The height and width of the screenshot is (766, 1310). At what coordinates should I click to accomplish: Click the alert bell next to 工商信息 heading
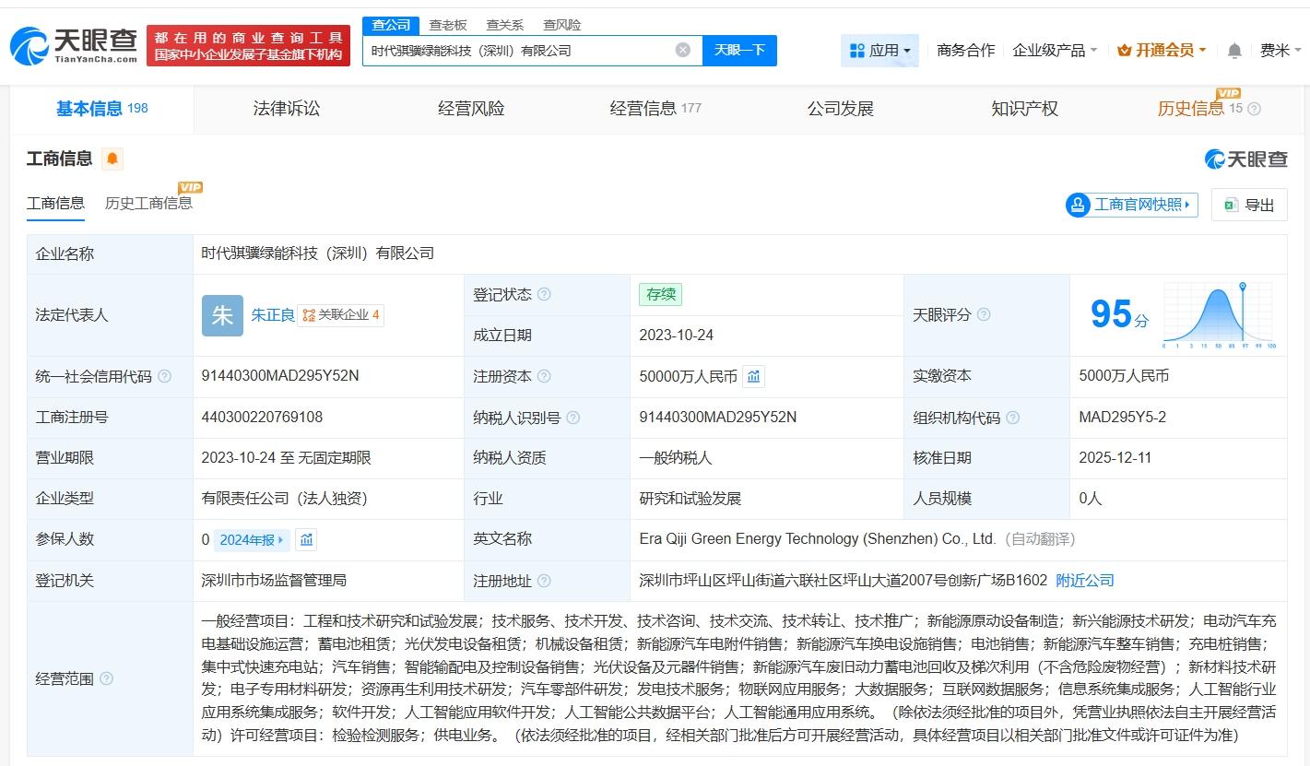pyautogui.click(x=111, y=159)
